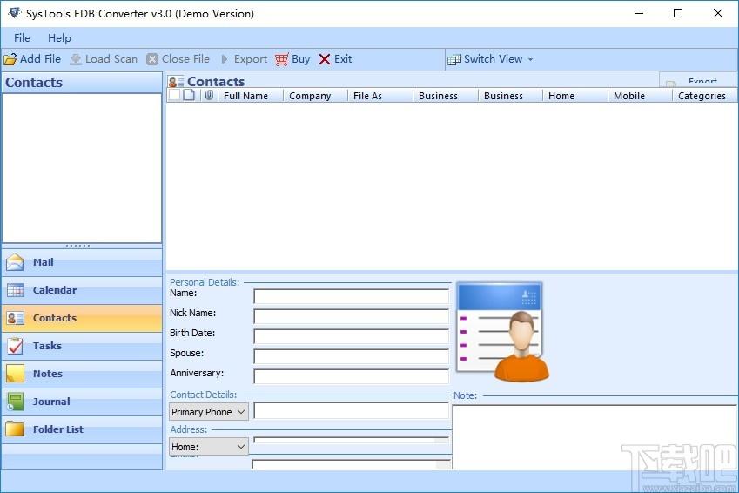Click the contact card avatar picture
The height and width of the screenshot is (493, 739).
(502, 332)
